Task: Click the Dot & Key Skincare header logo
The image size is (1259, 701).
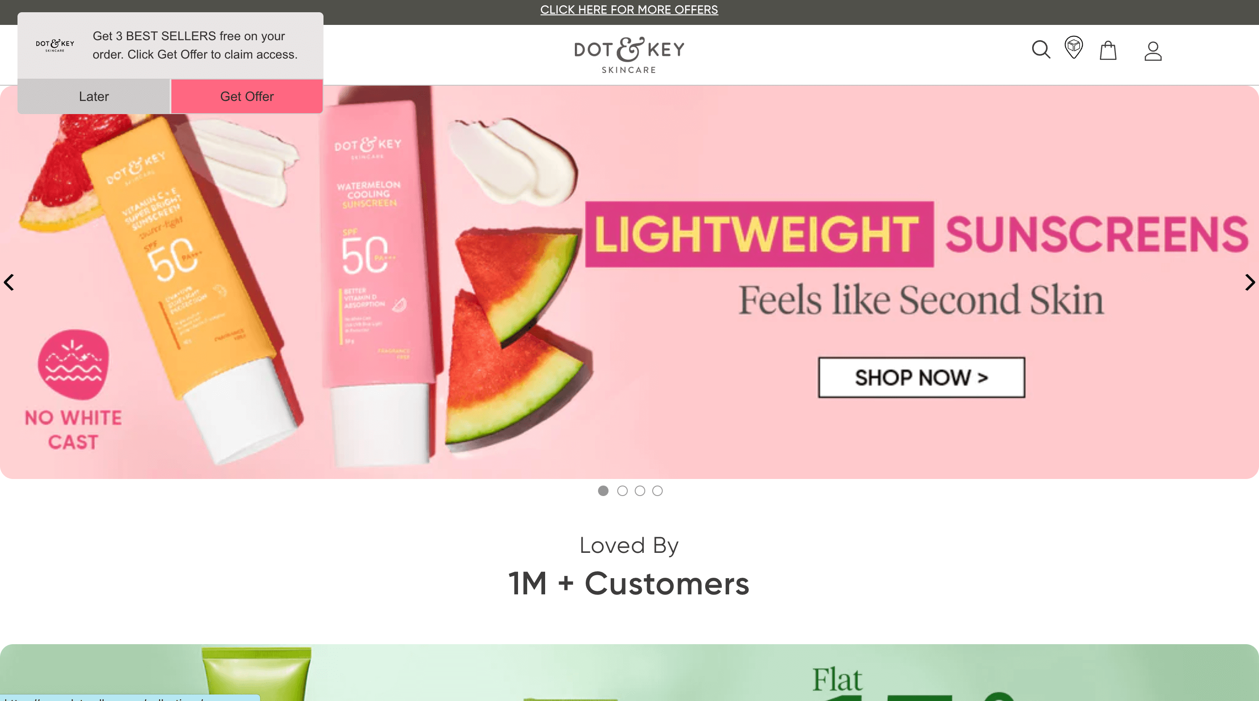Action: 629,55
